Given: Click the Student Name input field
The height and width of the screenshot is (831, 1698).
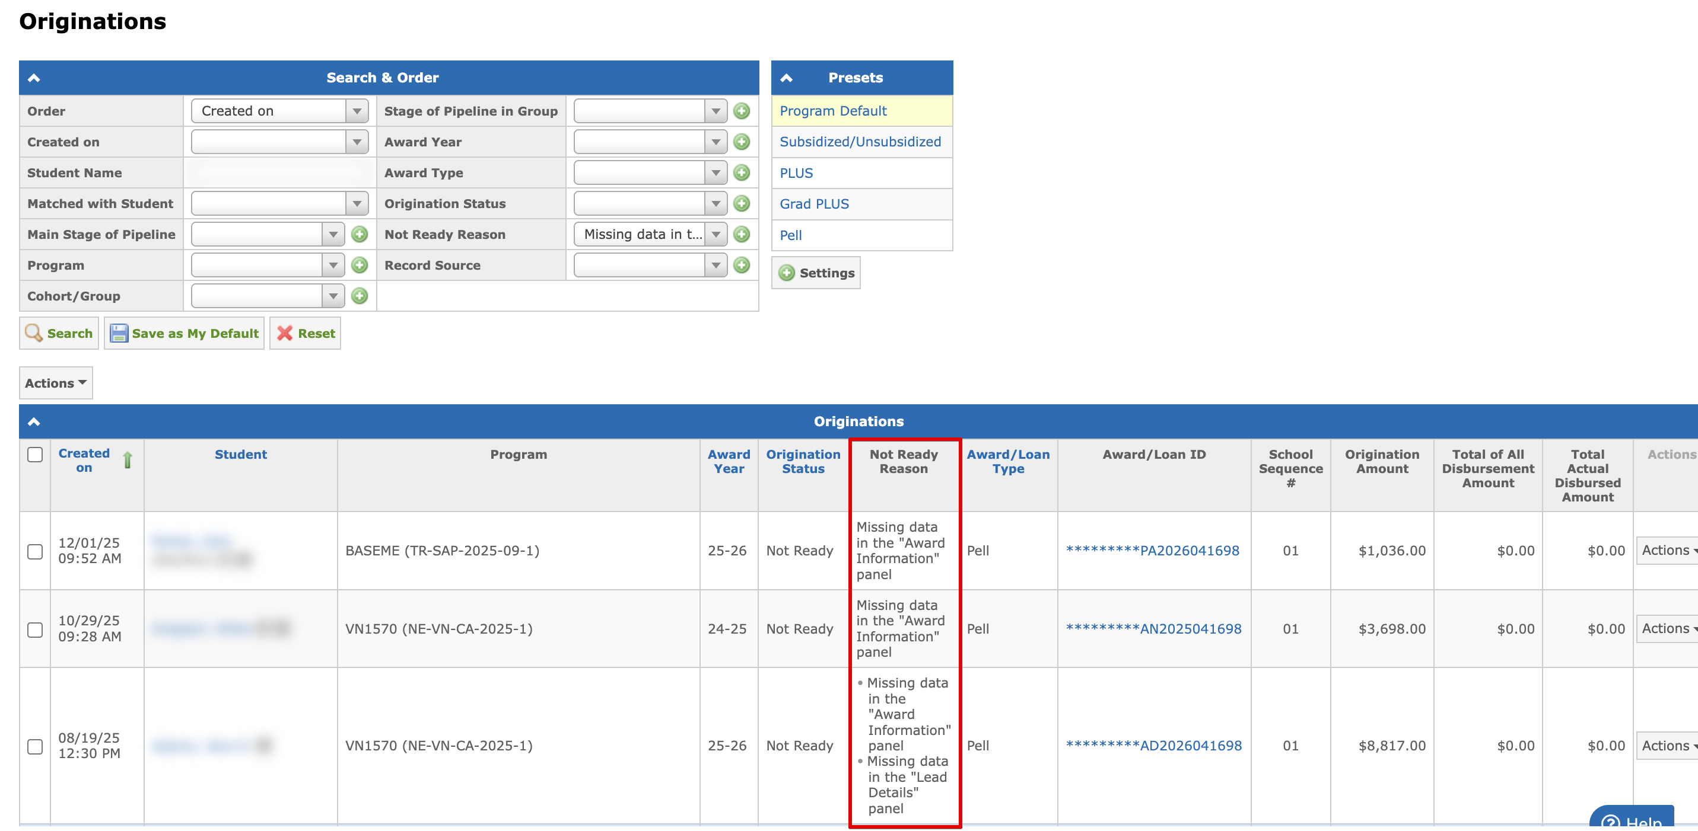Looking at the screenshot, I should click(279, 172).
